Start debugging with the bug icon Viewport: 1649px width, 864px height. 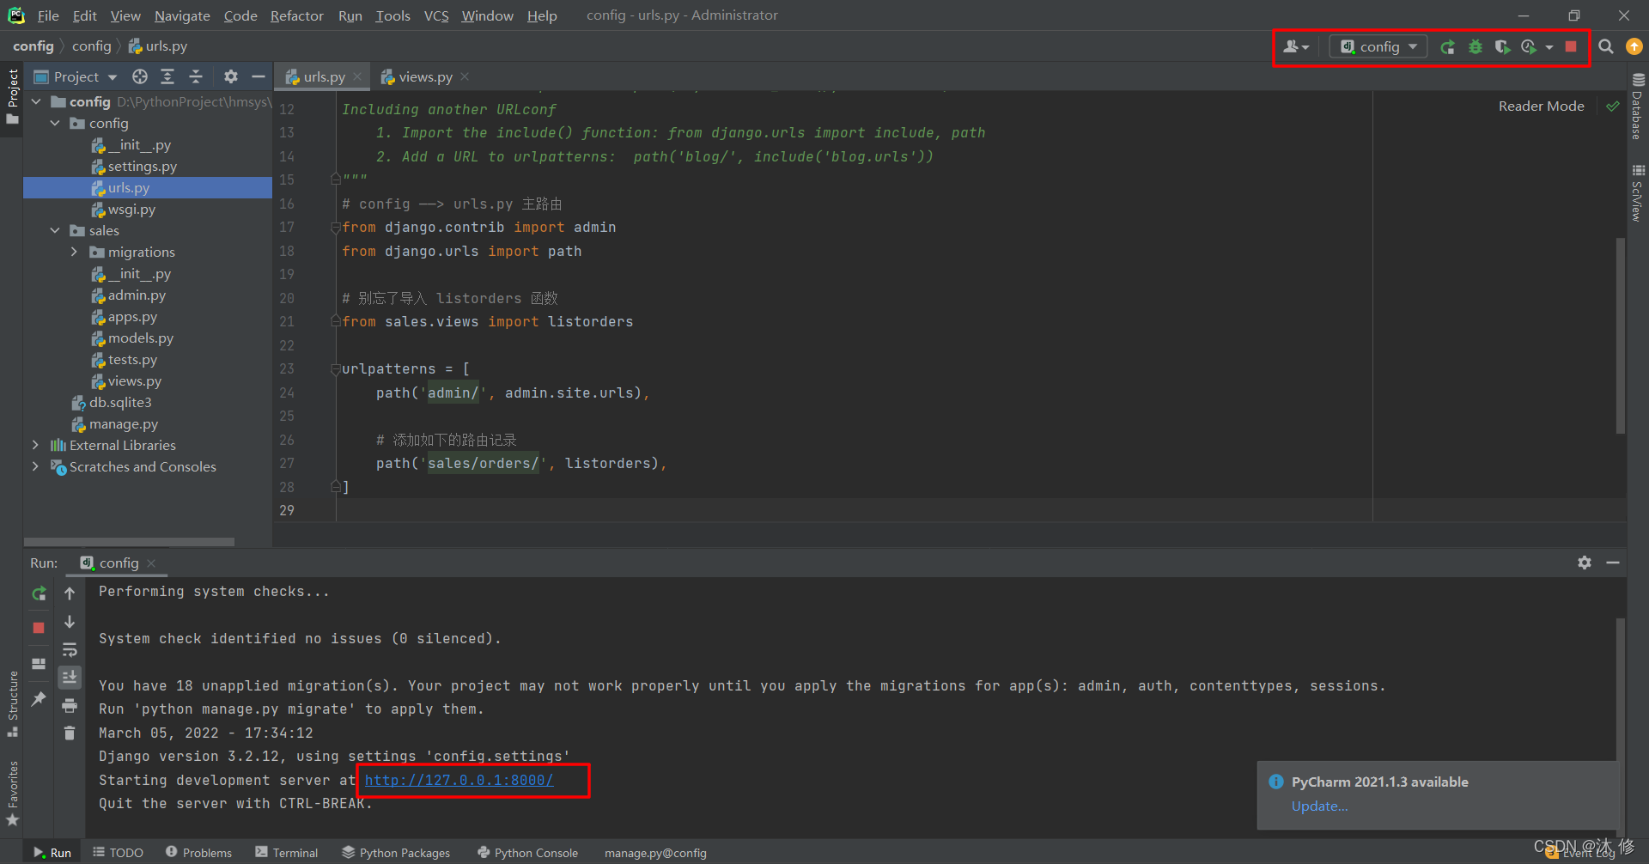tap(1475, 47)
